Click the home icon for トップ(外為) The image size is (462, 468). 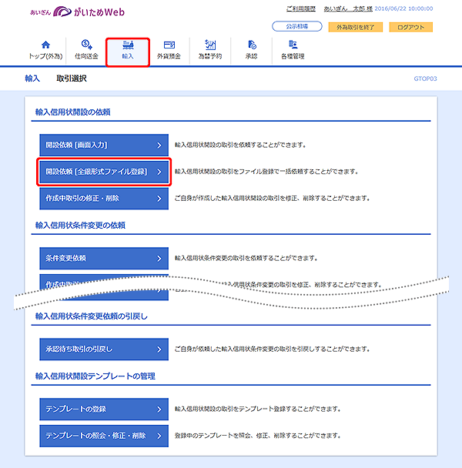45,45
